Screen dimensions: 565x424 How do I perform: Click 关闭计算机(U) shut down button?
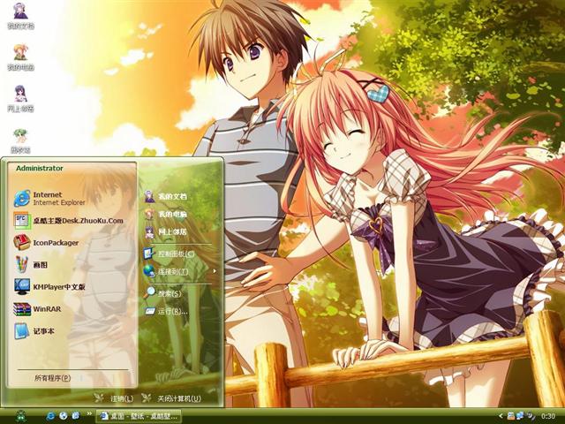coord(171,398)
